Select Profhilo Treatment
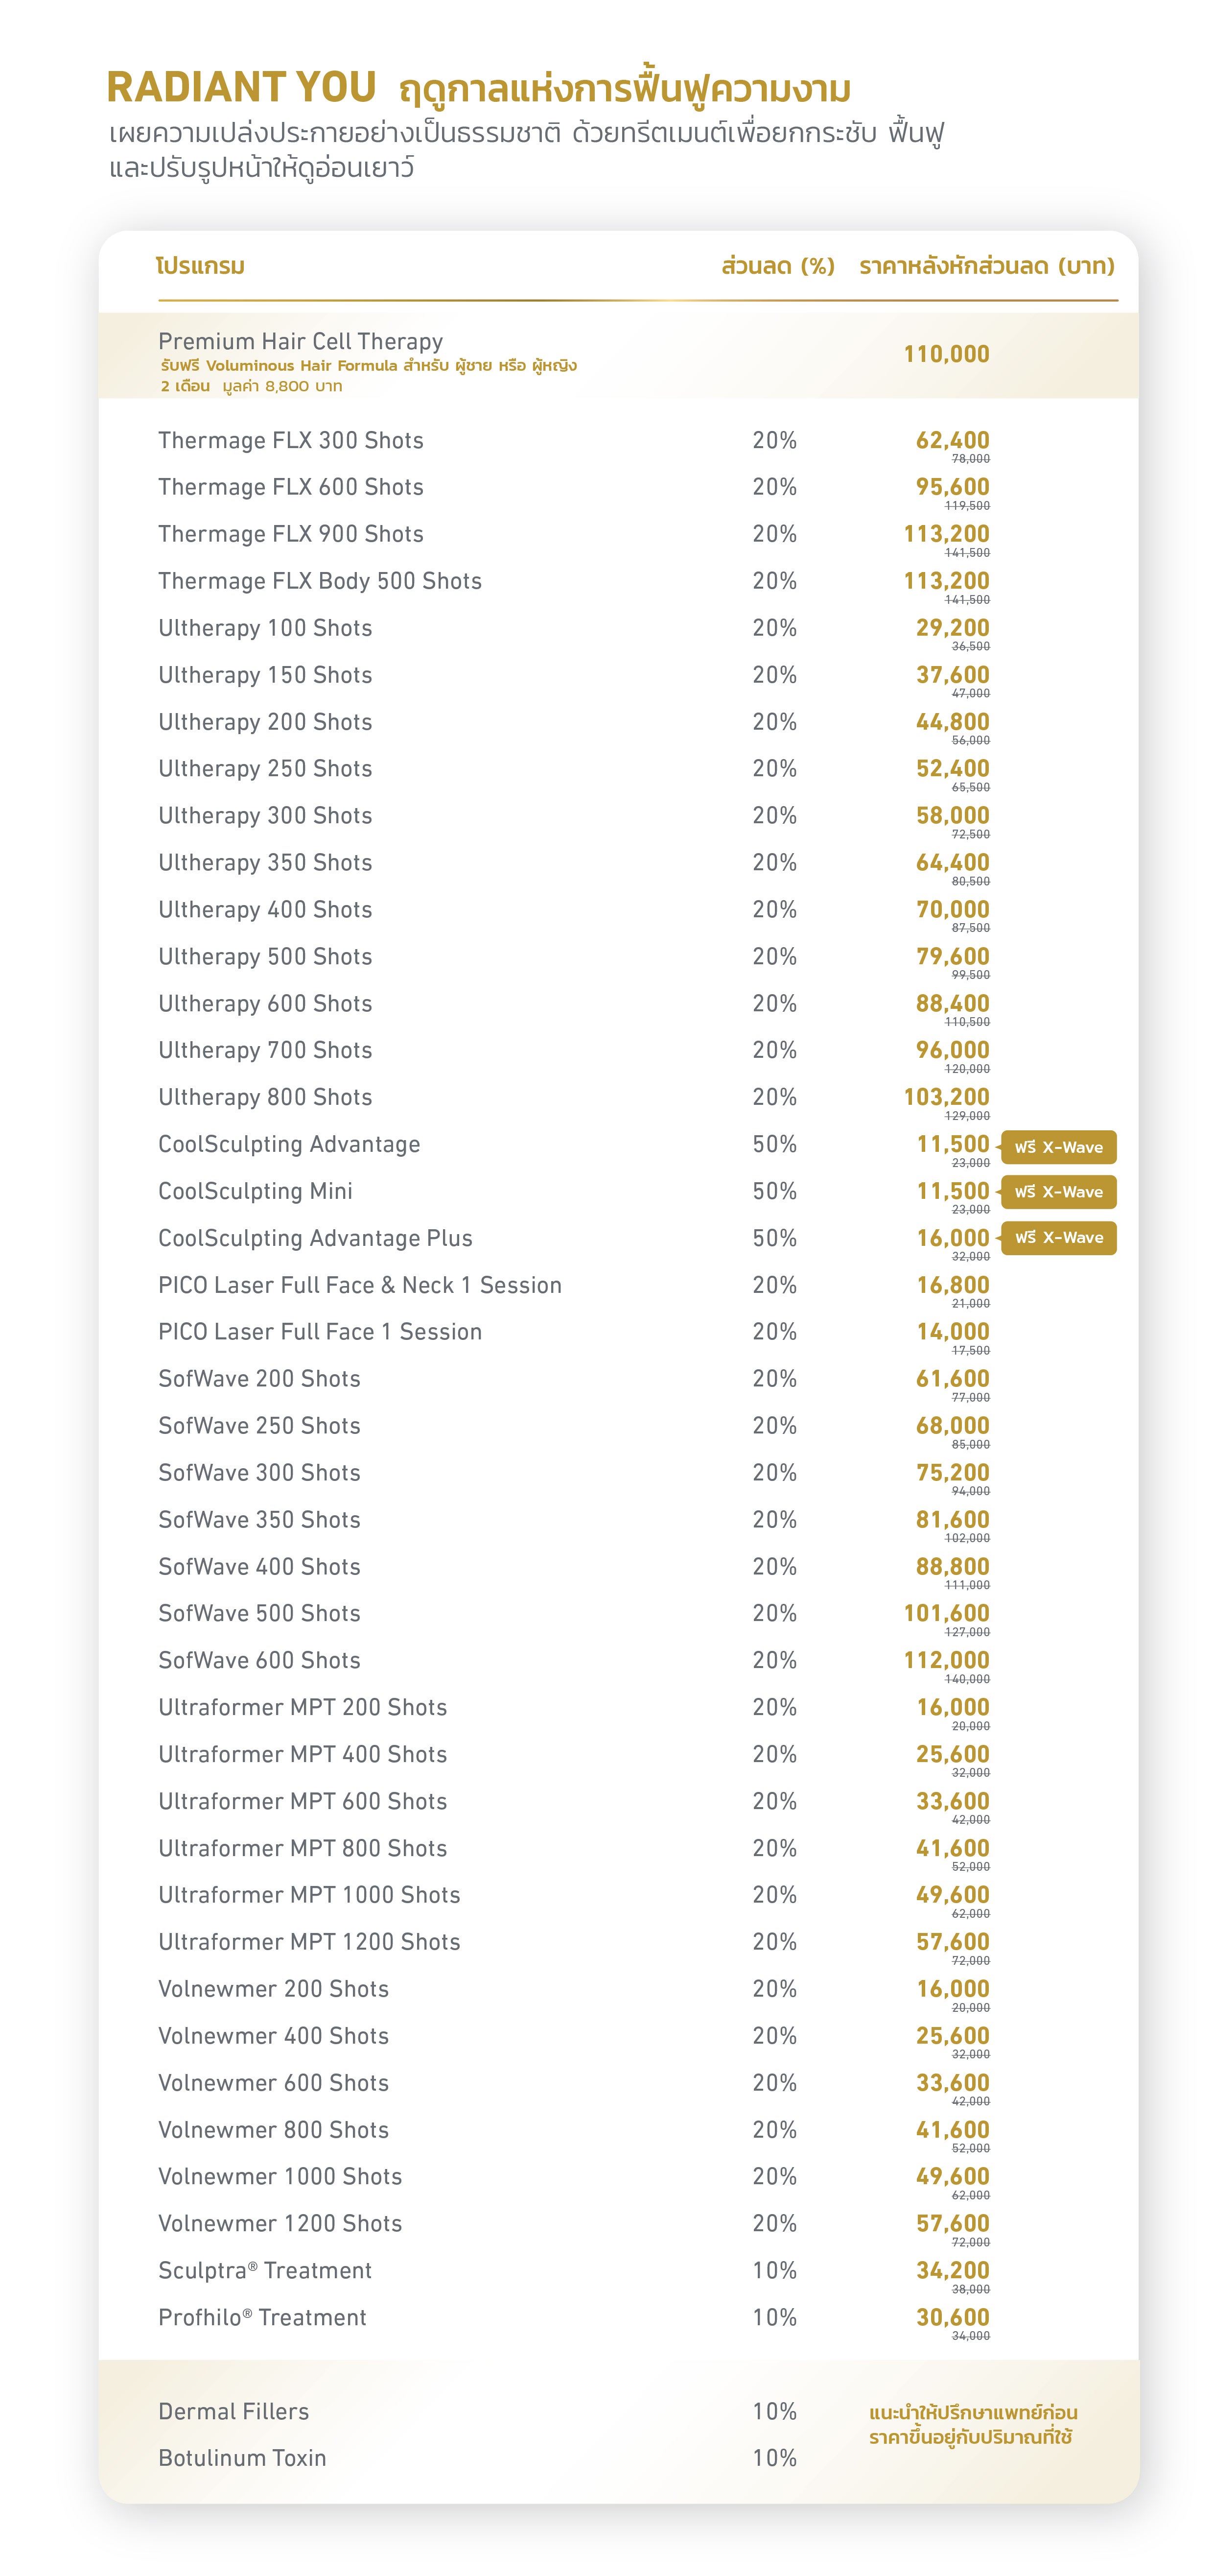This screenshot has width=1214, height=2576. coord(262,2317)
